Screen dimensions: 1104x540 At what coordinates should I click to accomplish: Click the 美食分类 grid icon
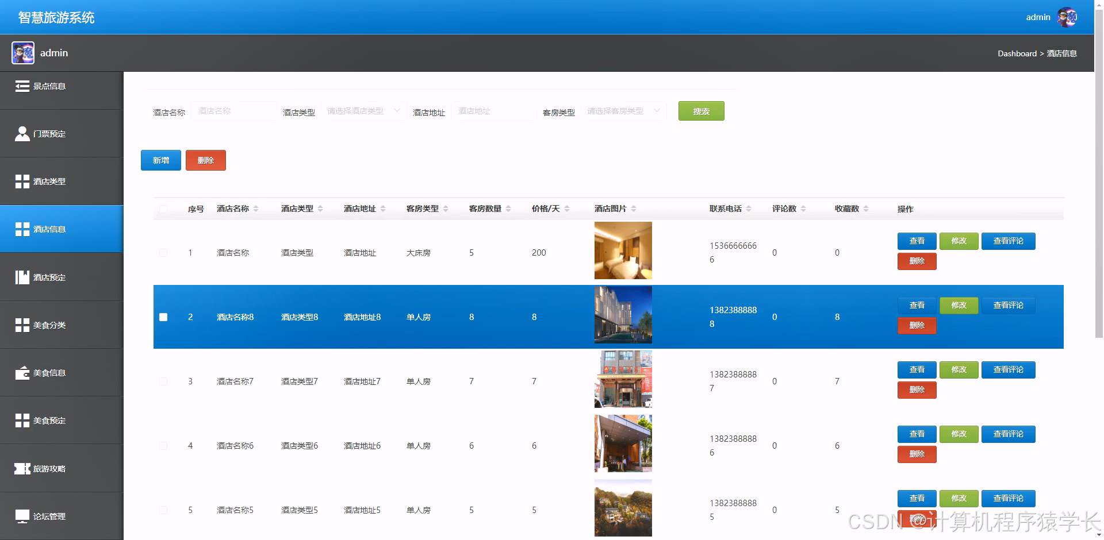[x=22, y=325]
